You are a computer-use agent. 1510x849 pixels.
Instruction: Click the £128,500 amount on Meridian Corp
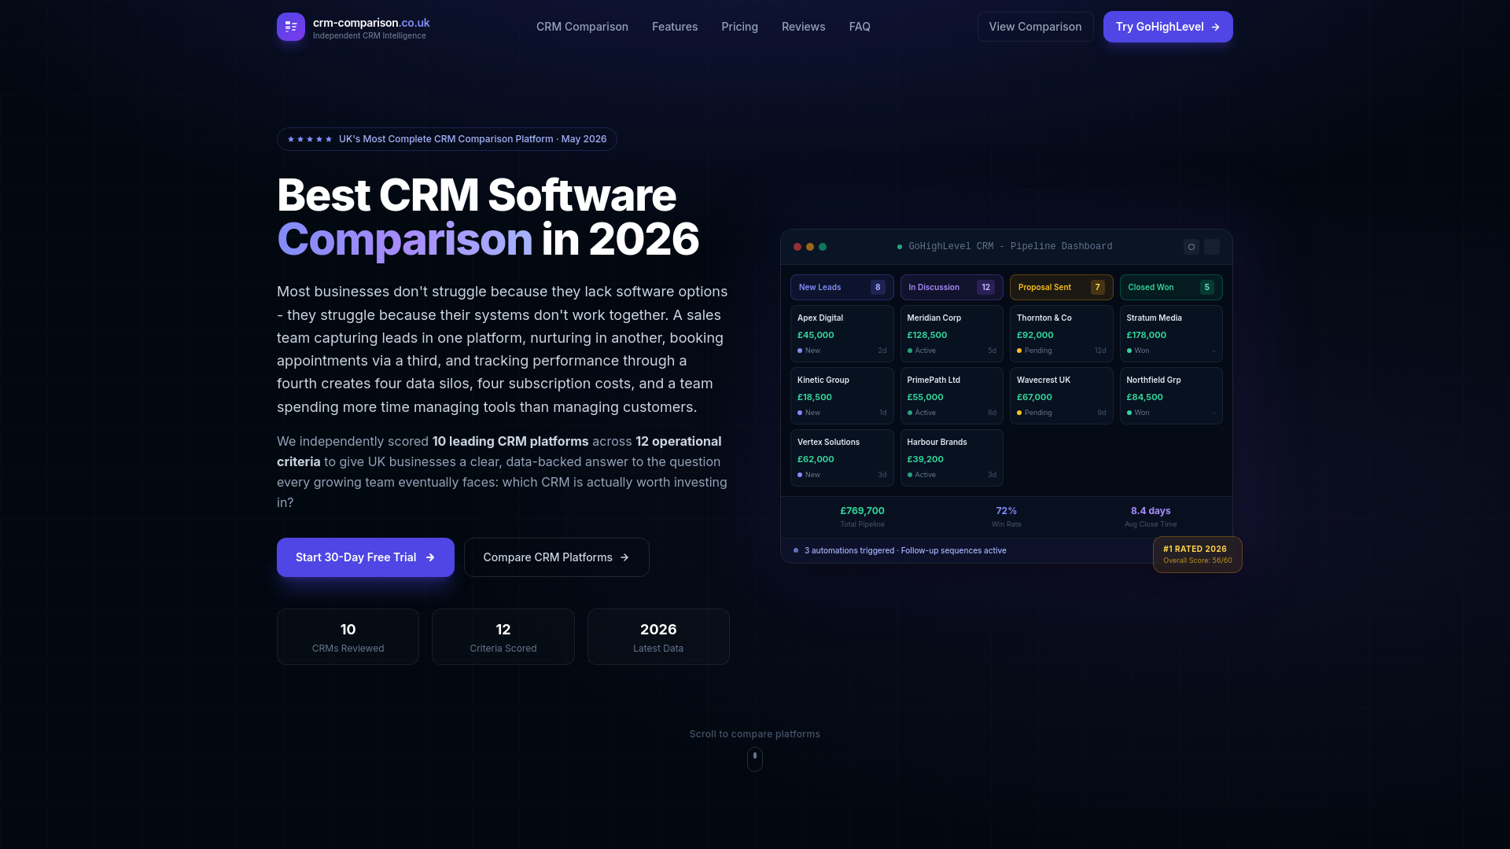point(927,335)
